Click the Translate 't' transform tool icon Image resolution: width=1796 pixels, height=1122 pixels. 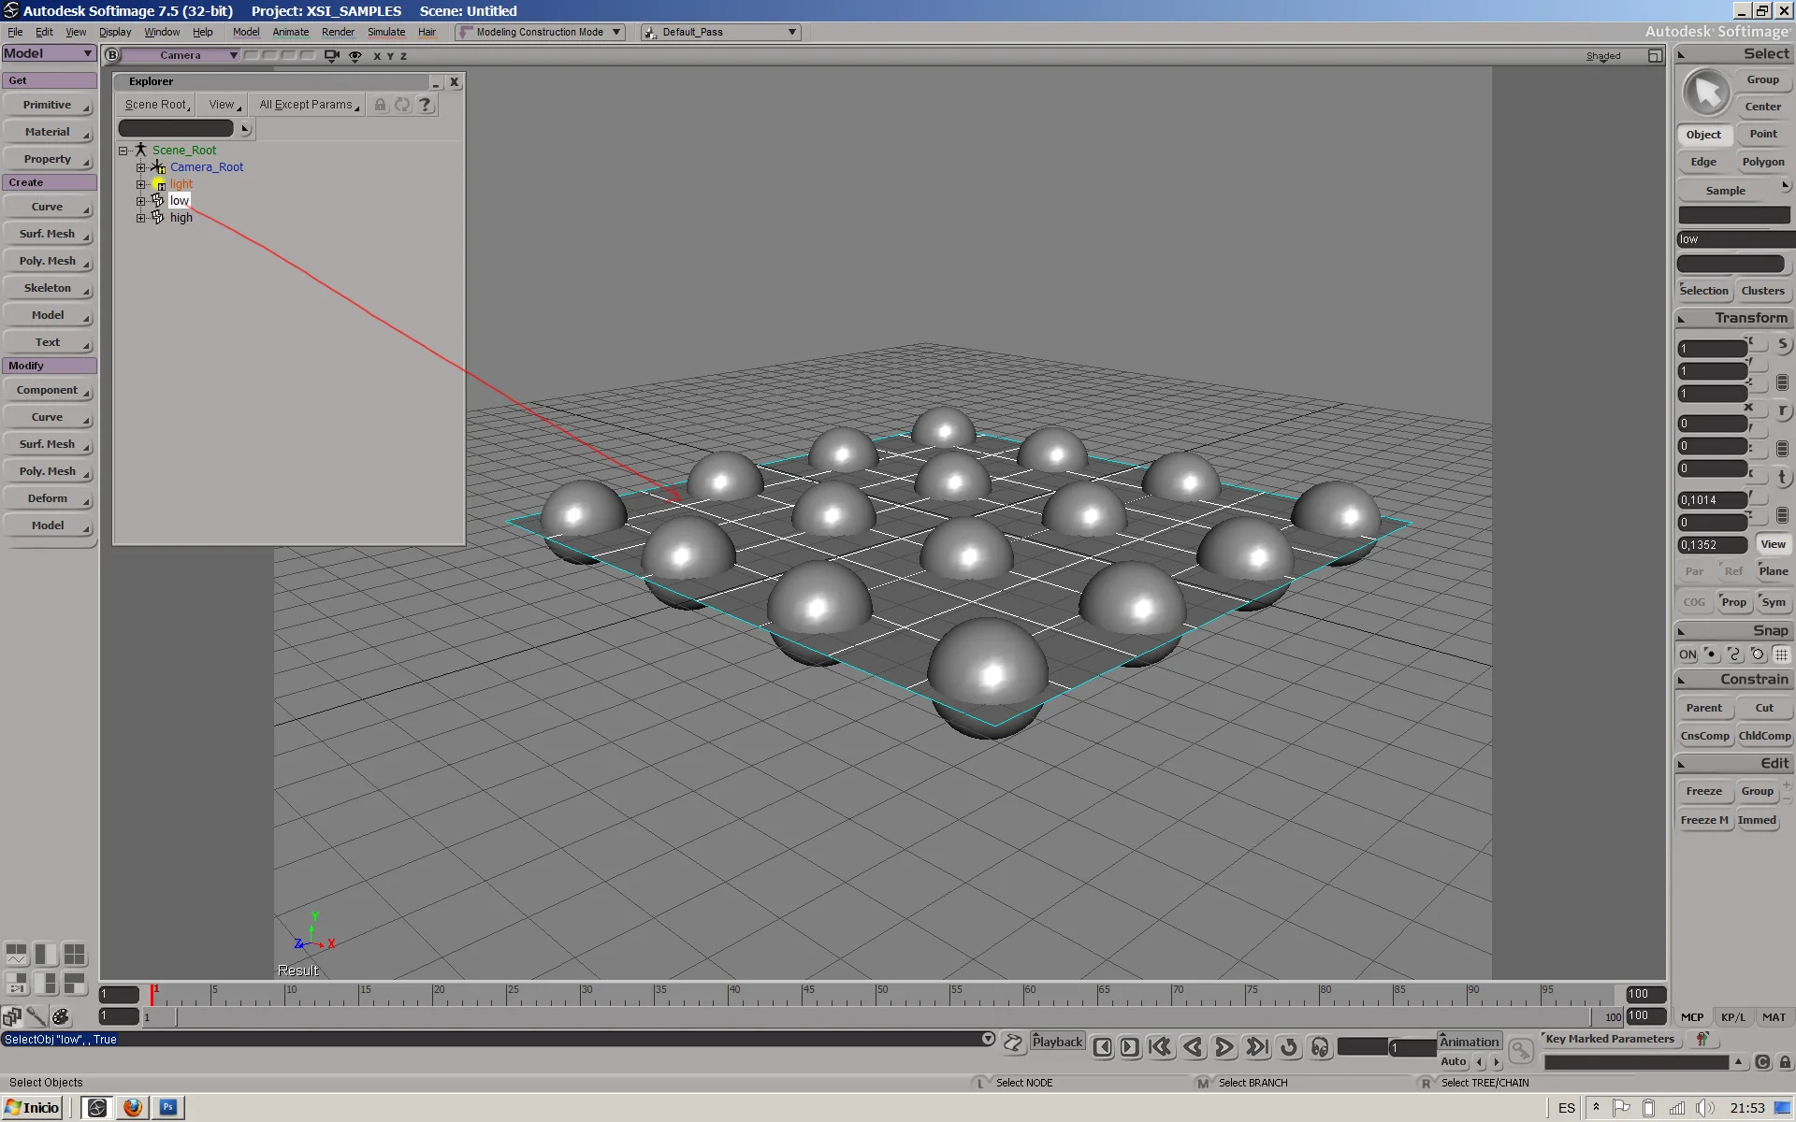[1782, 477]
